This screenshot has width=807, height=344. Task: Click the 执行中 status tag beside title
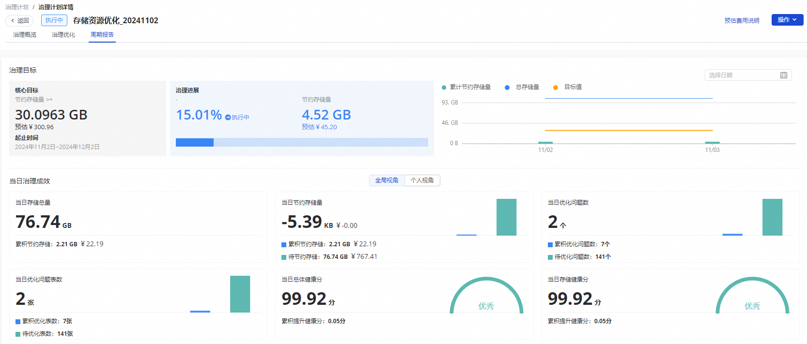(x=54, y=20)
